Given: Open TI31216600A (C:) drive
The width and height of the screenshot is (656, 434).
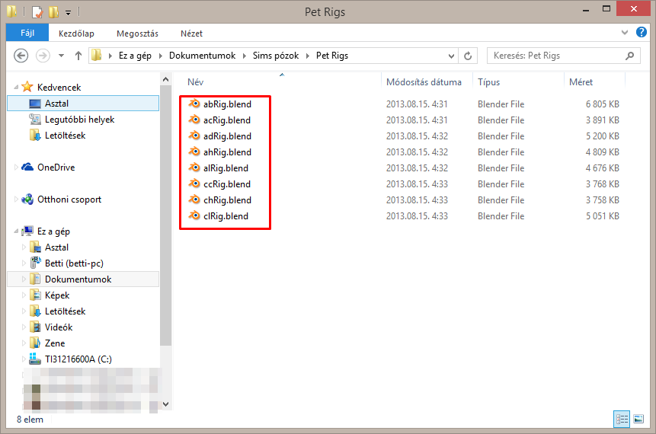Looking at the screenshot, I should point(78,359).
